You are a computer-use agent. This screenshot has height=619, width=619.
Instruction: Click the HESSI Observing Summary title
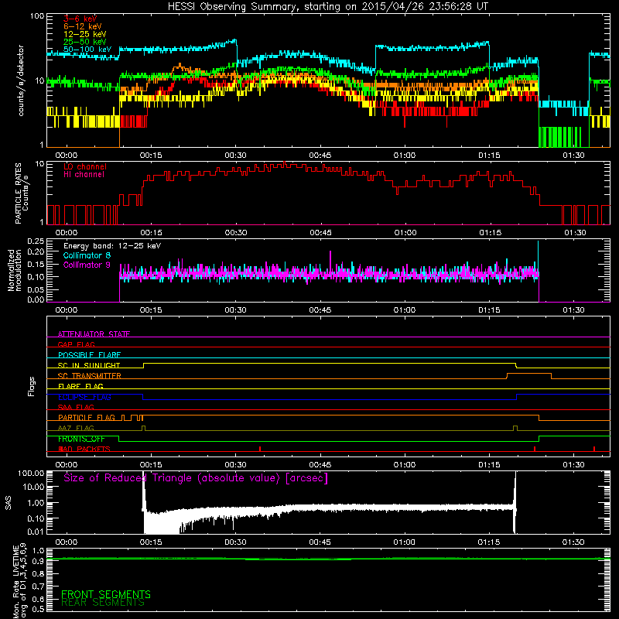327,7
